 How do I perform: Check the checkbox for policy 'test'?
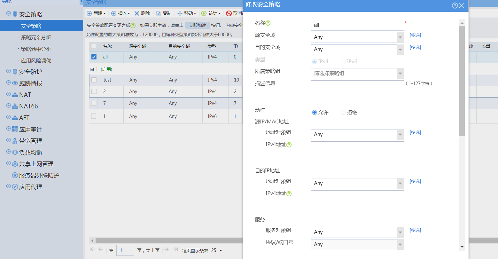[94, 80]
